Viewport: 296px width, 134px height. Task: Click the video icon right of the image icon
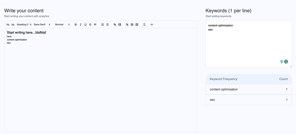pyautogui.click(x=137, y=24)
